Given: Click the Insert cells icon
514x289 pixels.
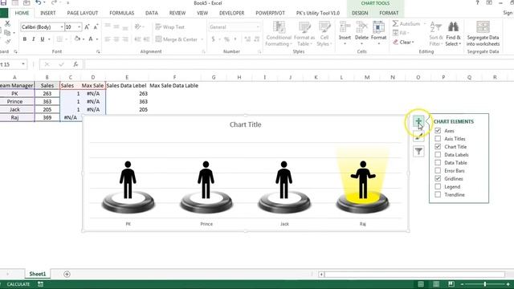Looking at the screenshot, I should pos(345,27).
